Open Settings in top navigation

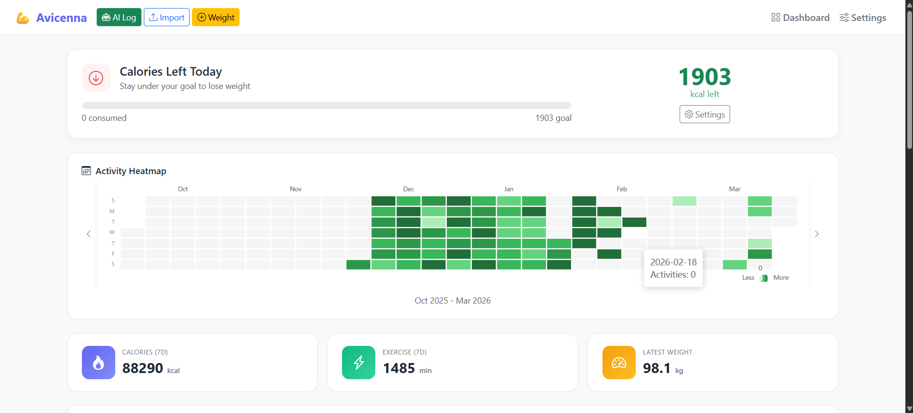tap(863, 18)
